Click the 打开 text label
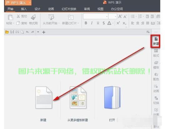The width and height of the screenshot is (169, 129). point(112,120)
